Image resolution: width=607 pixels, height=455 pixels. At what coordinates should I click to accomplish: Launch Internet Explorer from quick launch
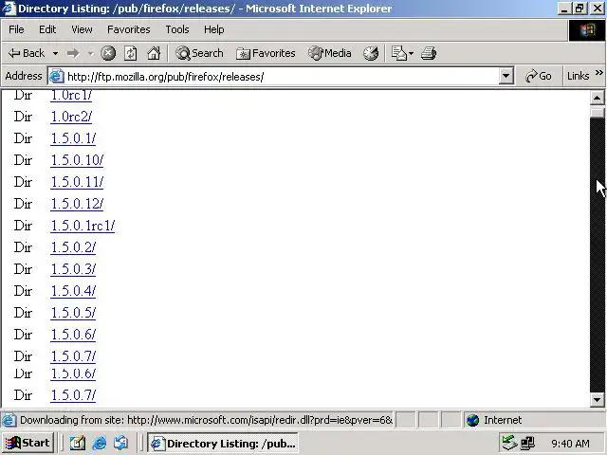(x=99, y=443)
